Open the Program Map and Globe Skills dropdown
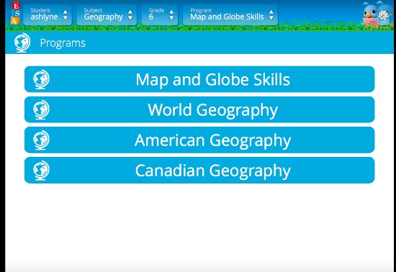Image resolution: width=396 pixels, height=272 pixels. (230, 14)
